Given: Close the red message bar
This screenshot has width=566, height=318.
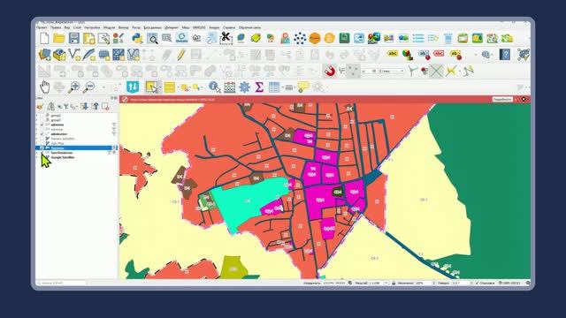Looking at the screenshot, I should [x=524, y=99].
